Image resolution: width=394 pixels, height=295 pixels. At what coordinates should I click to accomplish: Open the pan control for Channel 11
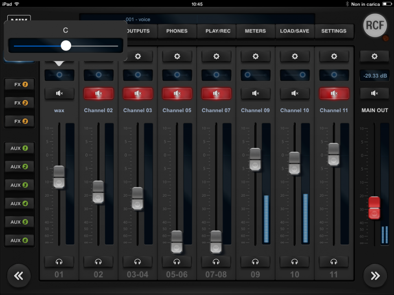[334, 75]
